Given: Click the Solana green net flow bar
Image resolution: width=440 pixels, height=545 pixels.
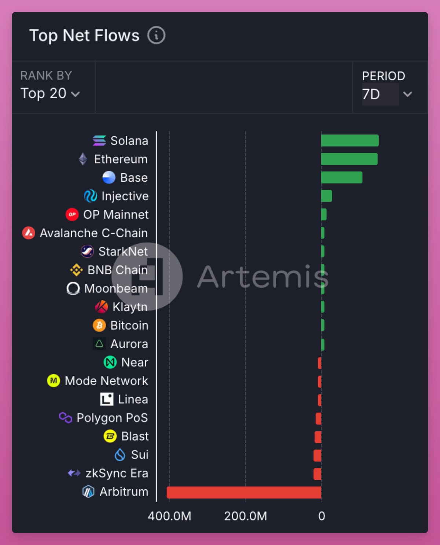Looking at the screenshot, I should (350, 141).
